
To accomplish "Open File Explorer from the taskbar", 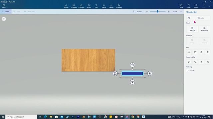I will tap(51, 117).
